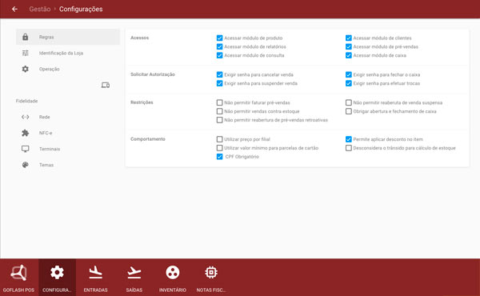Enable Utilizar preço por filial
The width and height of the screenshot is (480, 296).
click(x=219, y=139)
